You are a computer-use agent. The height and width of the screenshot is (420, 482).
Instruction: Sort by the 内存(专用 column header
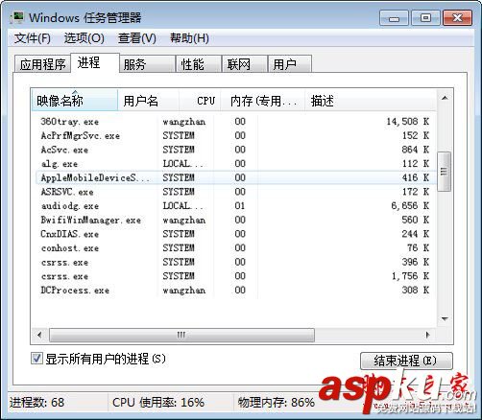point(263,101)
